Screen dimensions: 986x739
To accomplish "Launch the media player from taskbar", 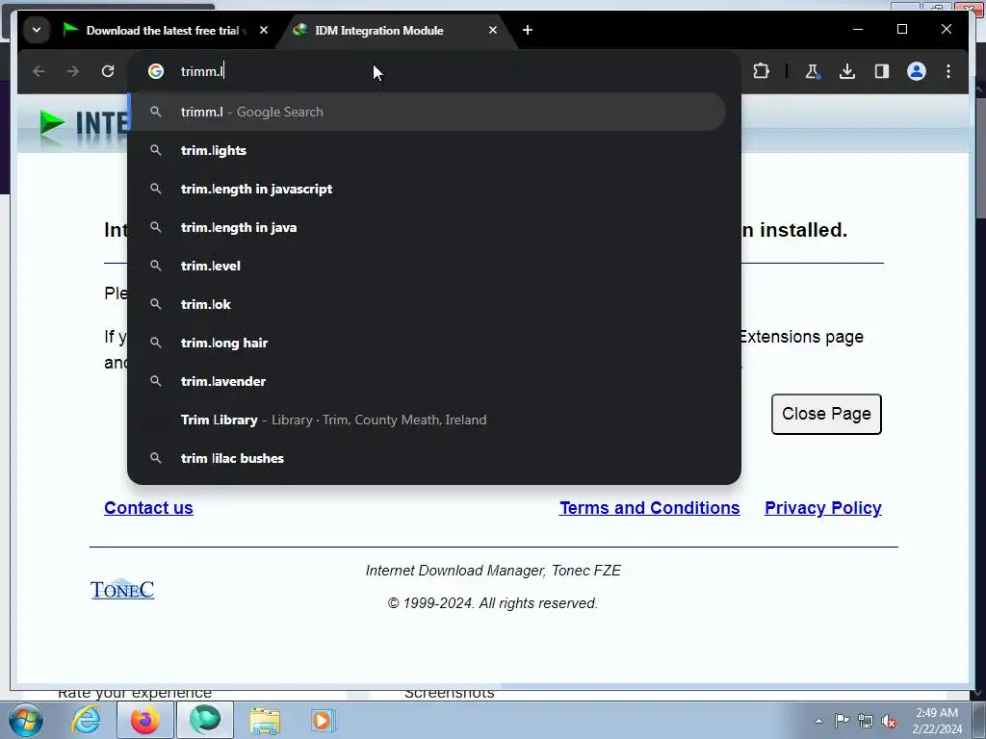I will 324,720.
